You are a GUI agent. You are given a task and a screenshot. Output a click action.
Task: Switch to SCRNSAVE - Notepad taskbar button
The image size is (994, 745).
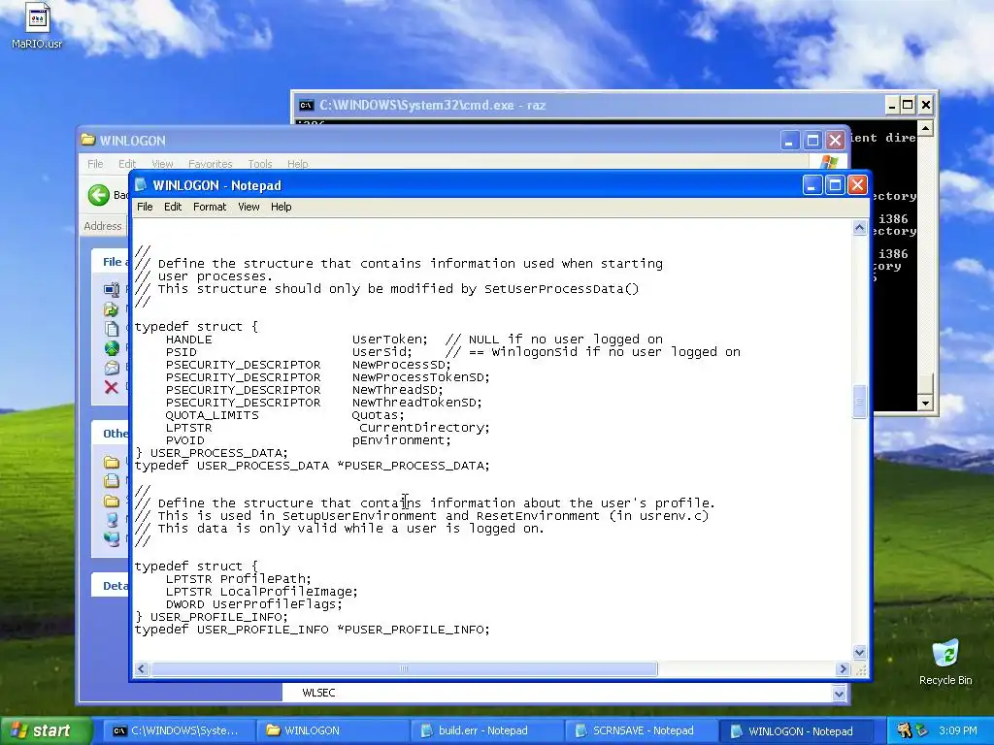[x=641, y=730]
